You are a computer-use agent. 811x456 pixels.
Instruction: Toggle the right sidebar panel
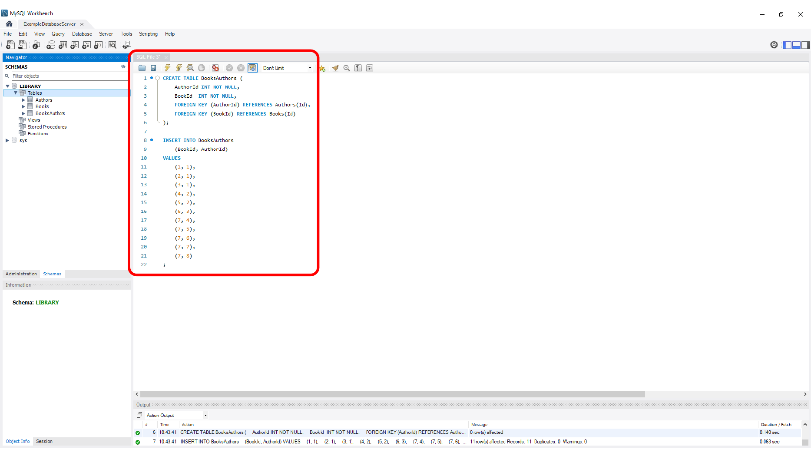[x=805, y=45]
